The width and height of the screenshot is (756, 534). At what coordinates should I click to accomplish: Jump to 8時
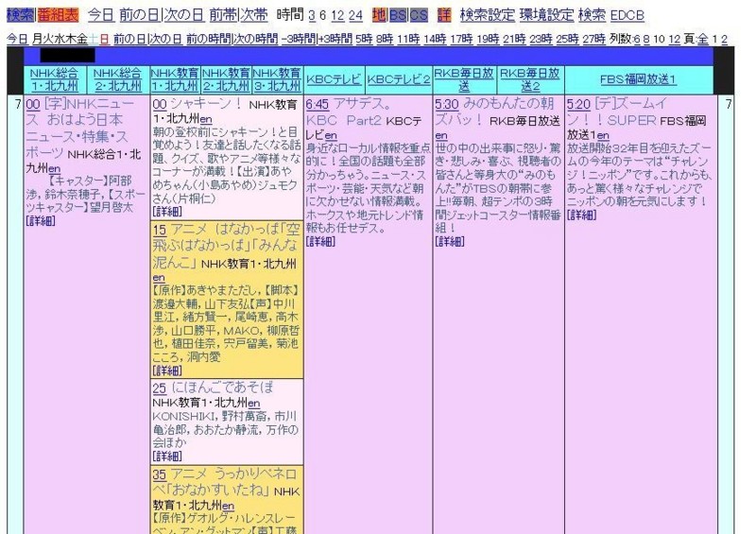pyautogui.click(x=385, y=39)
